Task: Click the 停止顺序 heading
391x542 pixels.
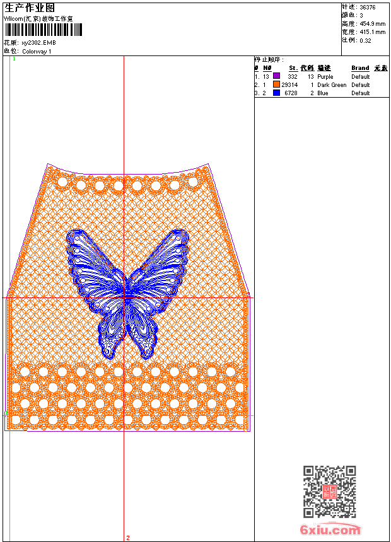Action: [269, 60]
